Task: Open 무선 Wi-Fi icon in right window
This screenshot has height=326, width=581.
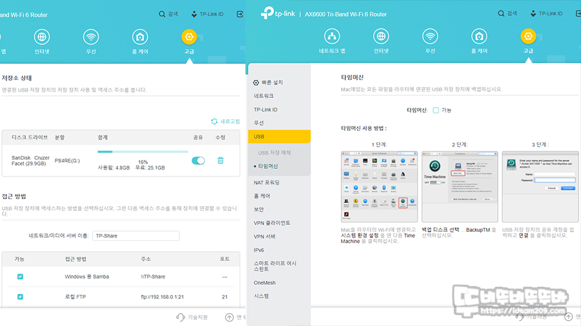Action: coord(430,36)
